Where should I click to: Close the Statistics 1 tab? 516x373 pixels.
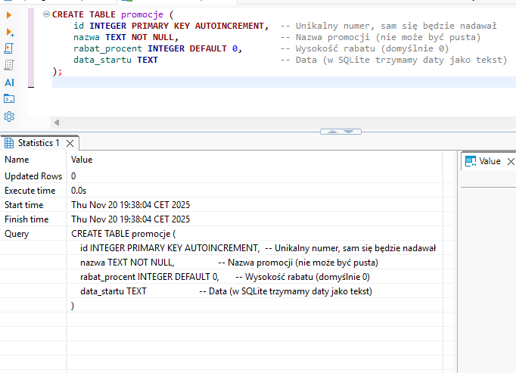click(x=70, y=143)
